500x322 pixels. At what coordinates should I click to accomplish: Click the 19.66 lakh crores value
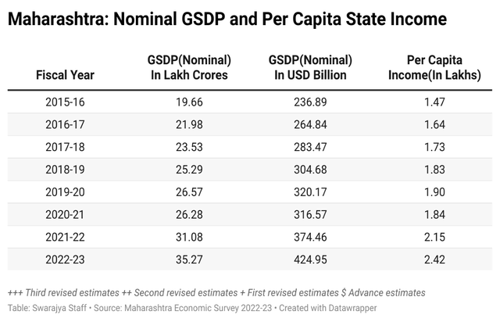[187, 102]
